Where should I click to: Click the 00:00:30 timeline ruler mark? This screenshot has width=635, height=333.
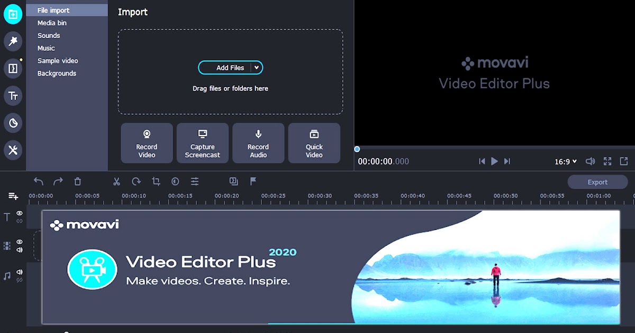click(x=320, y=196)
